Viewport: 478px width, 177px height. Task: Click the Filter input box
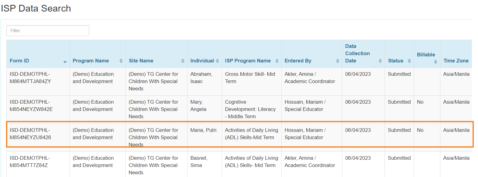click(48, 31)
